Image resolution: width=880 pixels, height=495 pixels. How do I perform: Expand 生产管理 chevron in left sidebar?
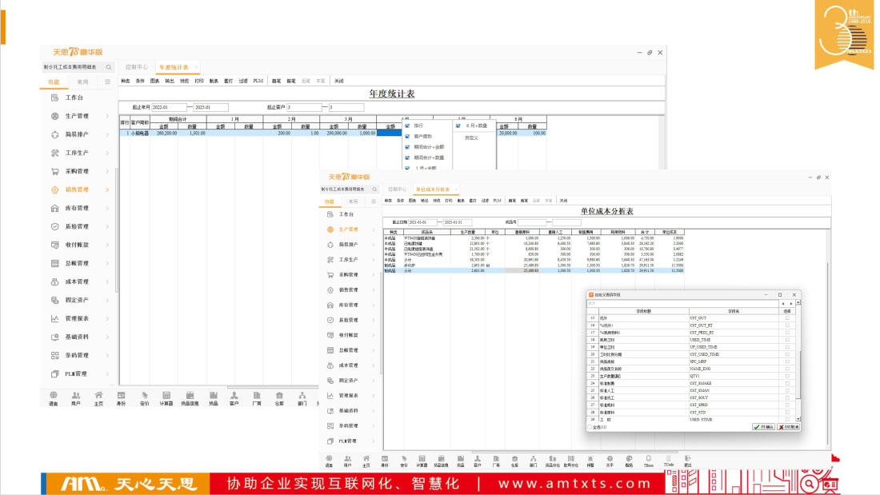click(108, 116)
